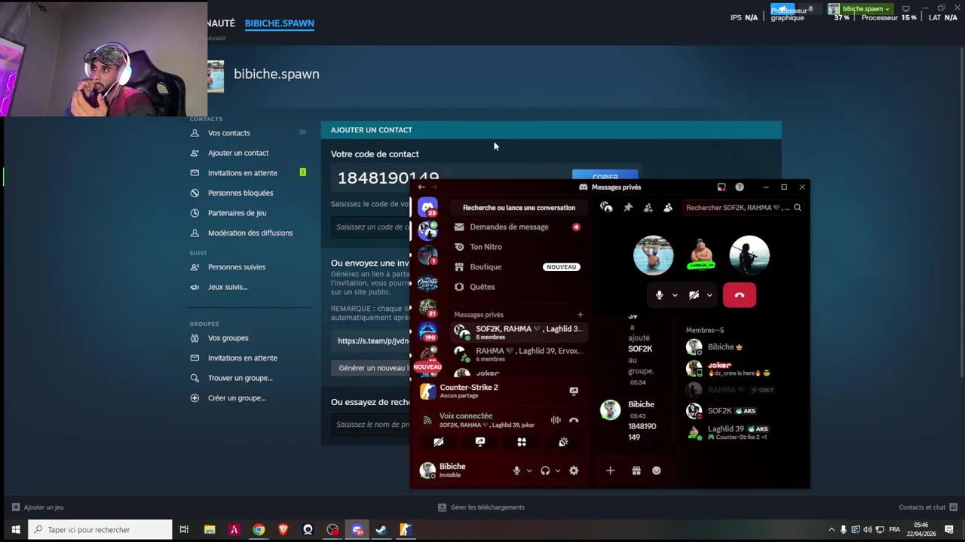Open Ton Nitro page

(x=517, y=247)
